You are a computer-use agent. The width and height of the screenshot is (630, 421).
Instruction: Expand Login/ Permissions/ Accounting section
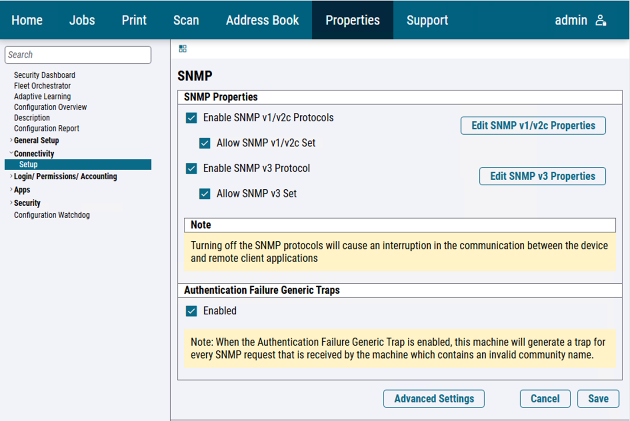click(x=11, y=176)
